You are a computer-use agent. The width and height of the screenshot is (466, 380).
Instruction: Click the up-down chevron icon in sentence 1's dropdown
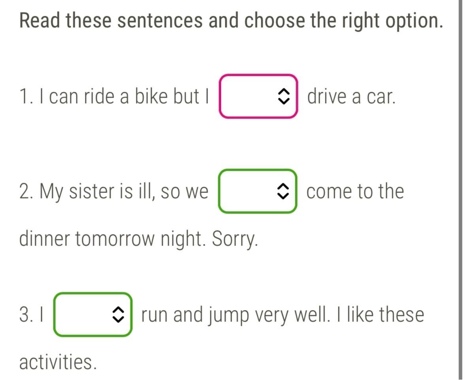(283, 96)
